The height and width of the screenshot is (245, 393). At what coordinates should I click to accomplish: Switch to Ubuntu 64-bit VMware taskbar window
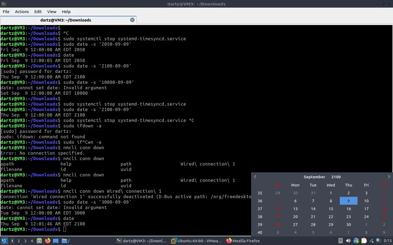pyautogui.click(x=196, y=241)
